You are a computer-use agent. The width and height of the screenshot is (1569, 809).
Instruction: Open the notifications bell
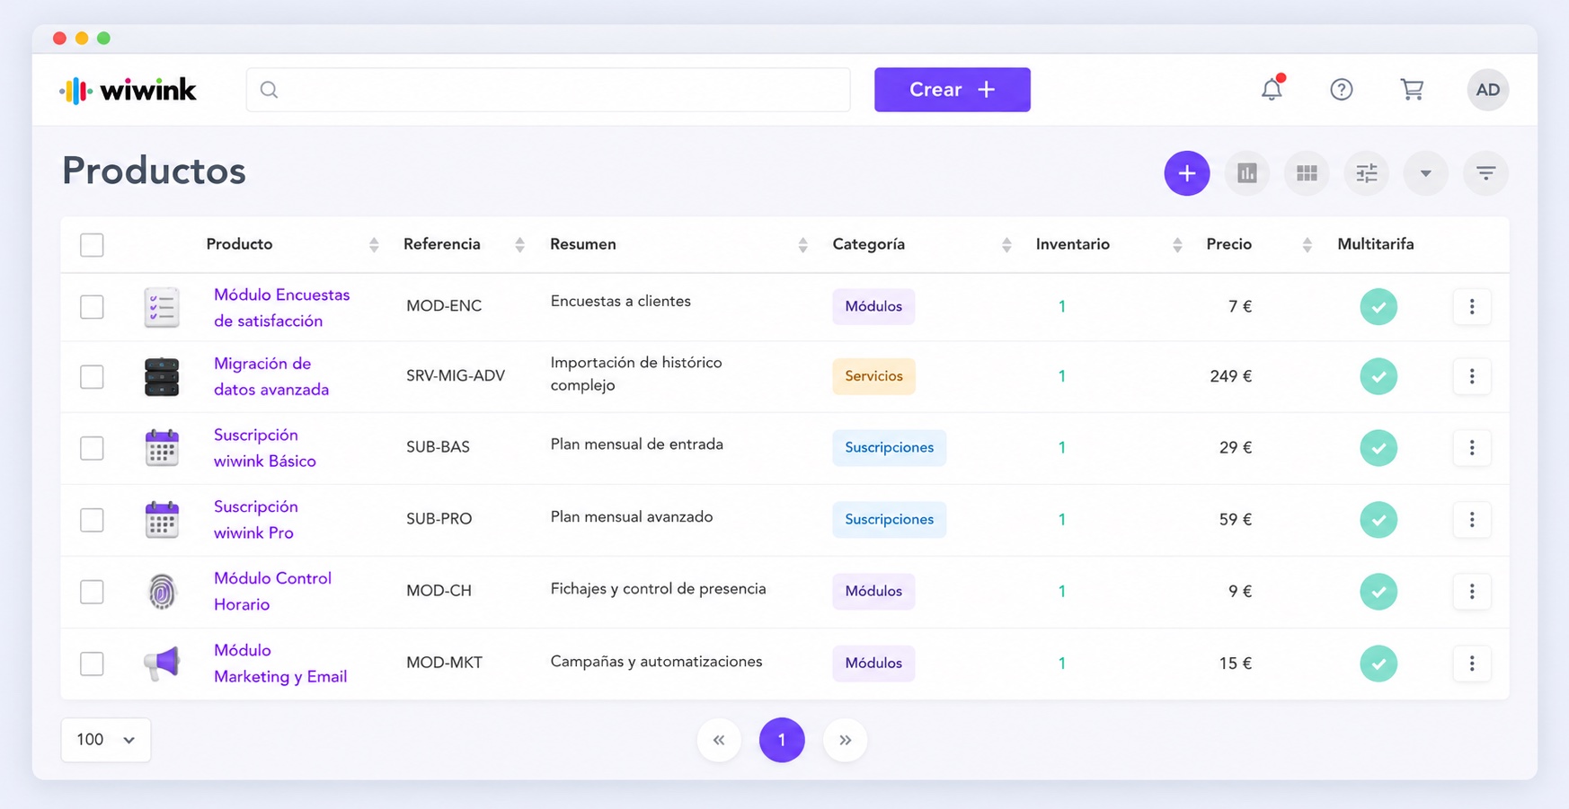[x=1272, y=89]
